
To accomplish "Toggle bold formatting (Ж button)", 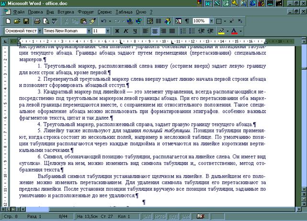I will click(117, 31).
